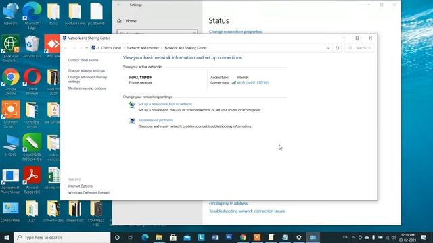
Task: Expand the chevron after Network and Internet breadcrumb
Action: (x=162, y=48)
